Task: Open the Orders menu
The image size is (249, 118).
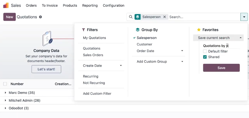Action: click(x=31, y=5)
